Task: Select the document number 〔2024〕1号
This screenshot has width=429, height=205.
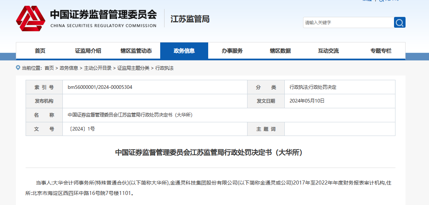Action: point(82,129)
